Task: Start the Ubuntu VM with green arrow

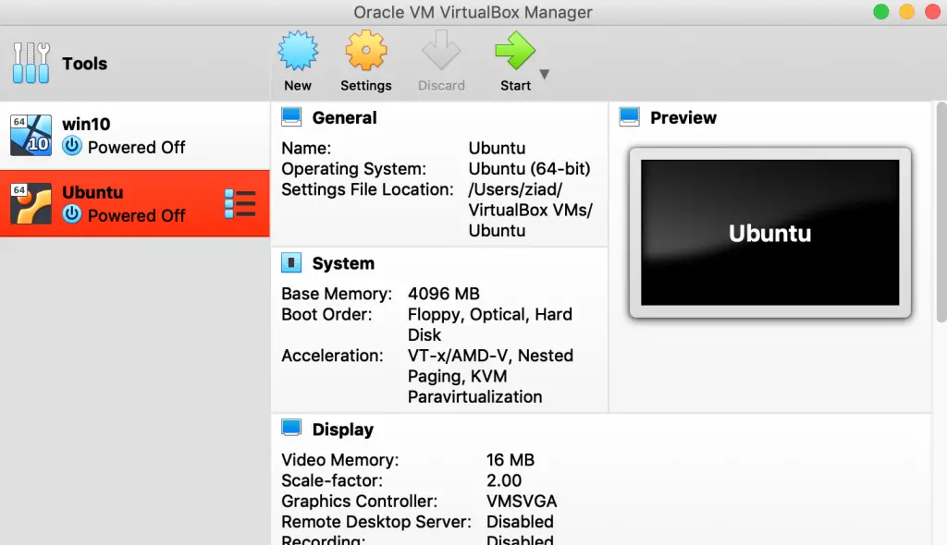Action: 515,51
